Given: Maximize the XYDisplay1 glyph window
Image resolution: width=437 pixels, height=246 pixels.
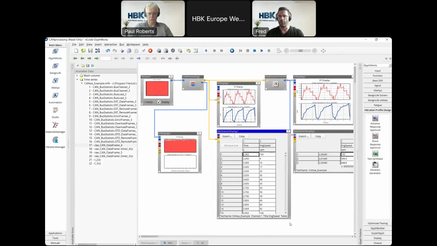Looking at the screenshot, I should click(258, 83).
